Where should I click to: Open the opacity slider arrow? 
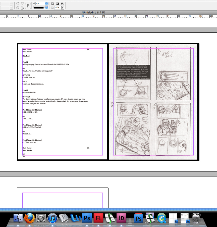pyautogui.click(x=63, y=8)
